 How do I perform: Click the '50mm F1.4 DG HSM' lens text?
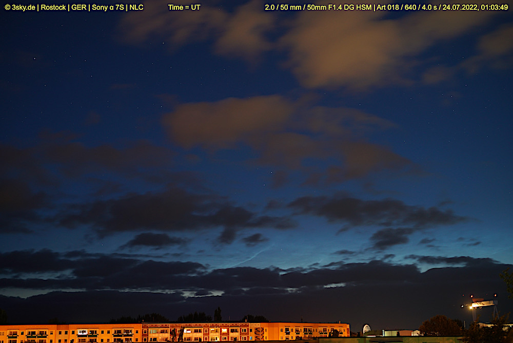coord(339,7)
